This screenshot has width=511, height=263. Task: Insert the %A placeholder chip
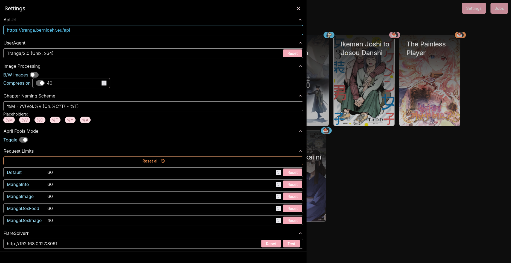85,120
